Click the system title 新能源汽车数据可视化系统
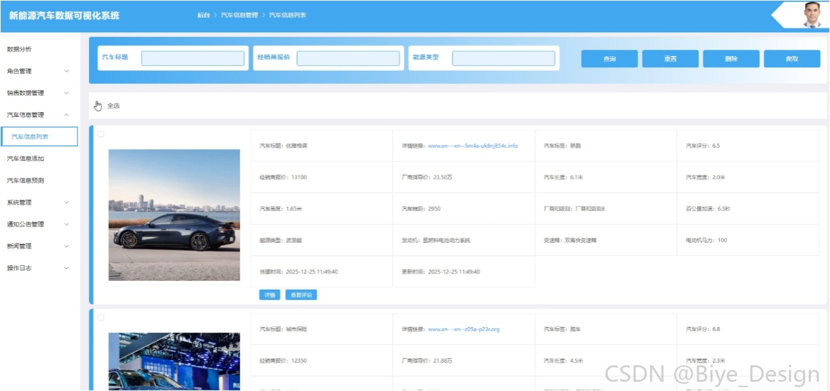Screen dimensions: 830x391 65,15
